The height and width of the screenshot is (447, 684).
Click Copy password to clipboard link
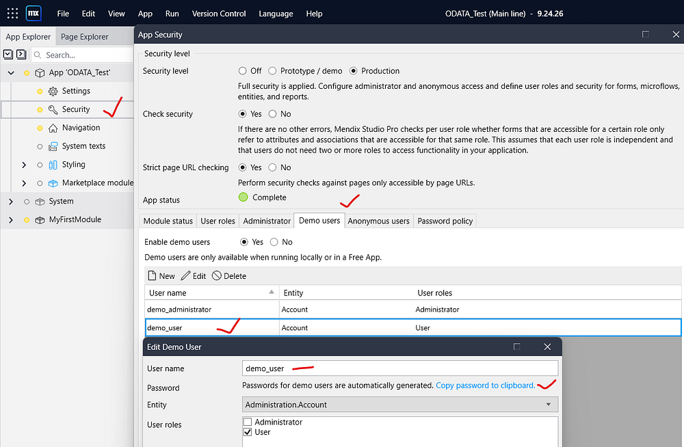[x=485, y=385]
